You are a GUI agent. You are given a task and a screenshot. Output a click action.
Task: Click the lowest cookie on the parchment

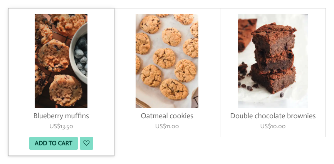coord(174,89)
